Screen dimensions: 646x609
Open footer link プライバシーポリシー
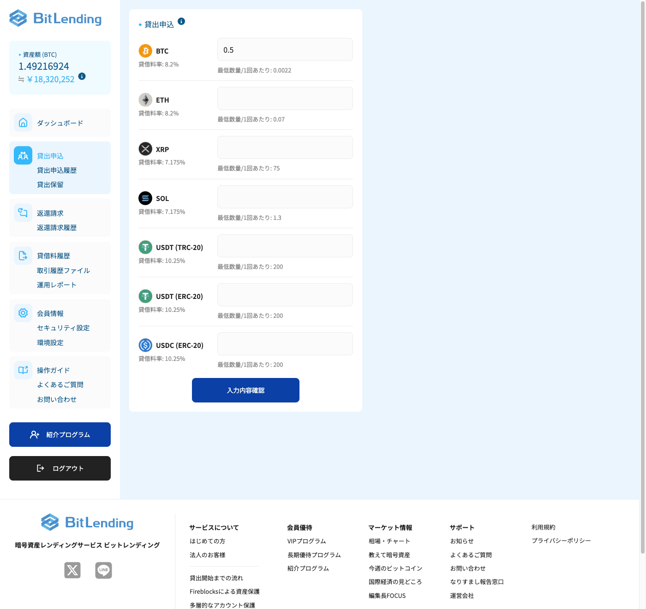(561, 541)
